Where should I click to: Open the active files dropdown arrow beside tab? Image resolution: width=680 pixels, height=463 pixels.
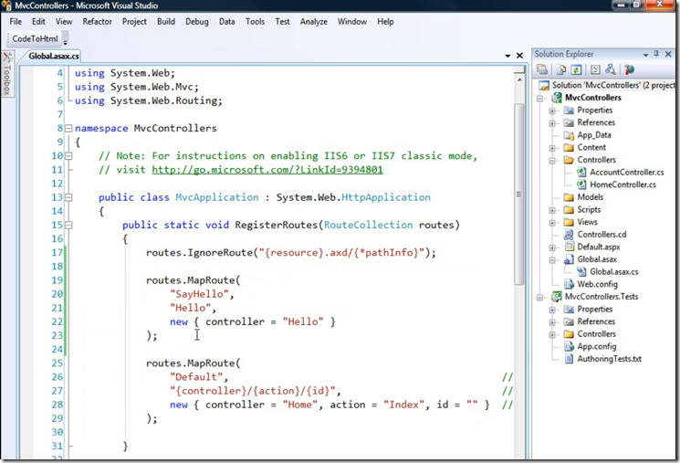pos(507,56)
